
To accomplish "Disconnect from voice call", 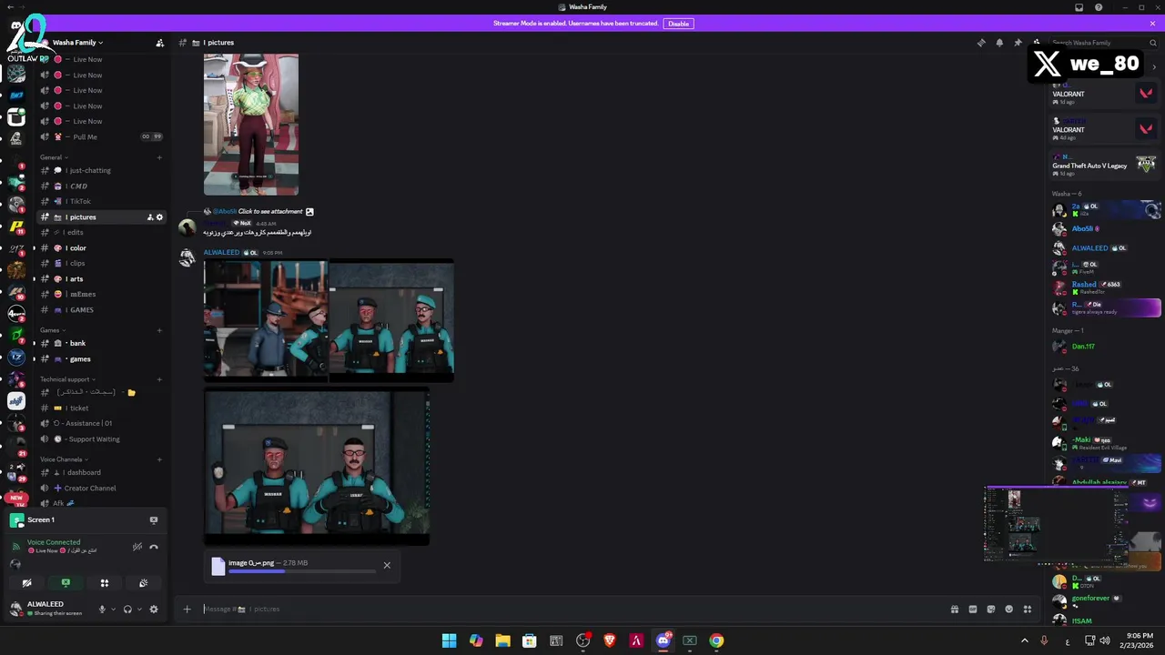I will [153, 547].
